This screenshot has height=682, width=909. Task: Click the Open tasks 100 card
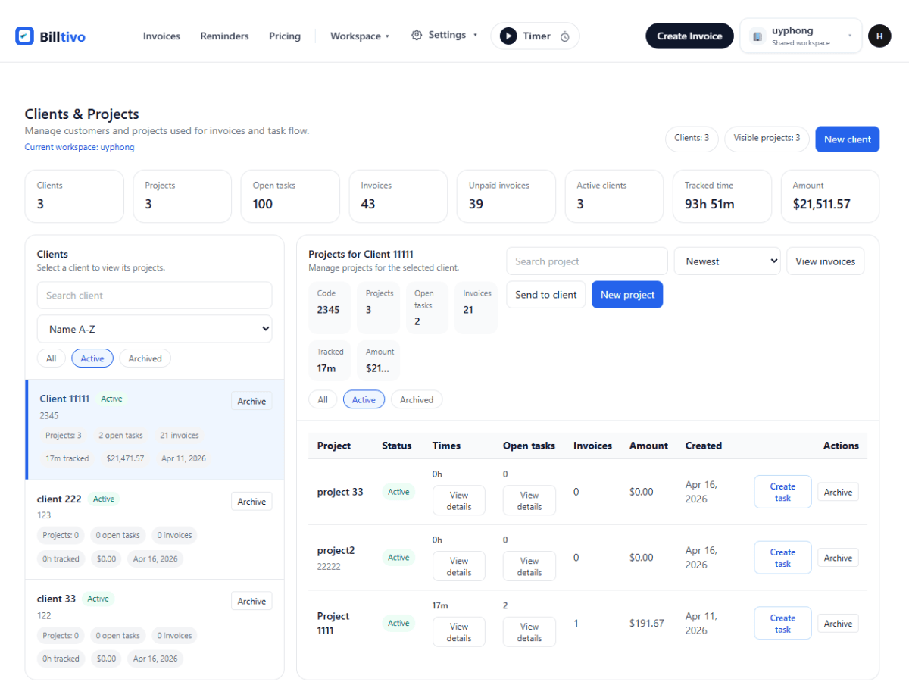click(290, 196)
